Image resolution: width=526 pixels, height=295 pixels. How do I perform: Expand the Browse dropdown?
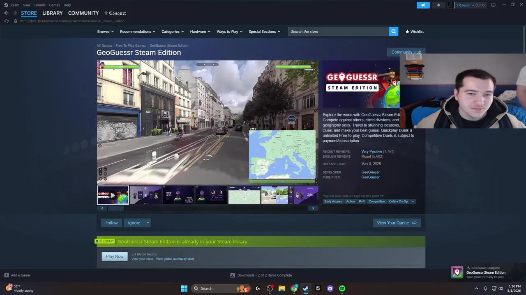[106, 32]
